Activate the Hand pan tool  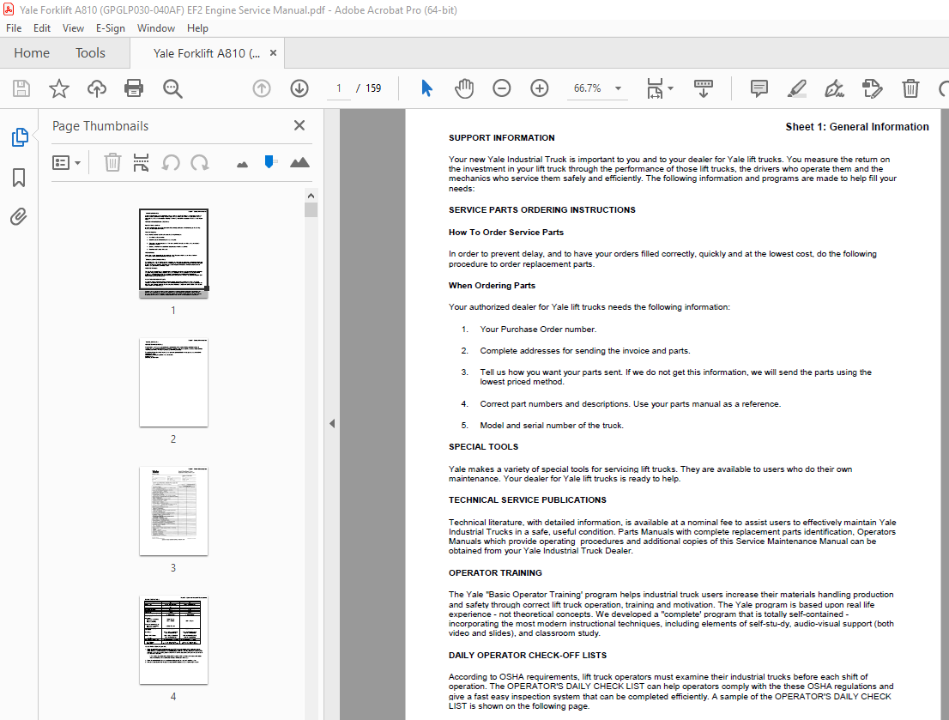coord(464,88)
